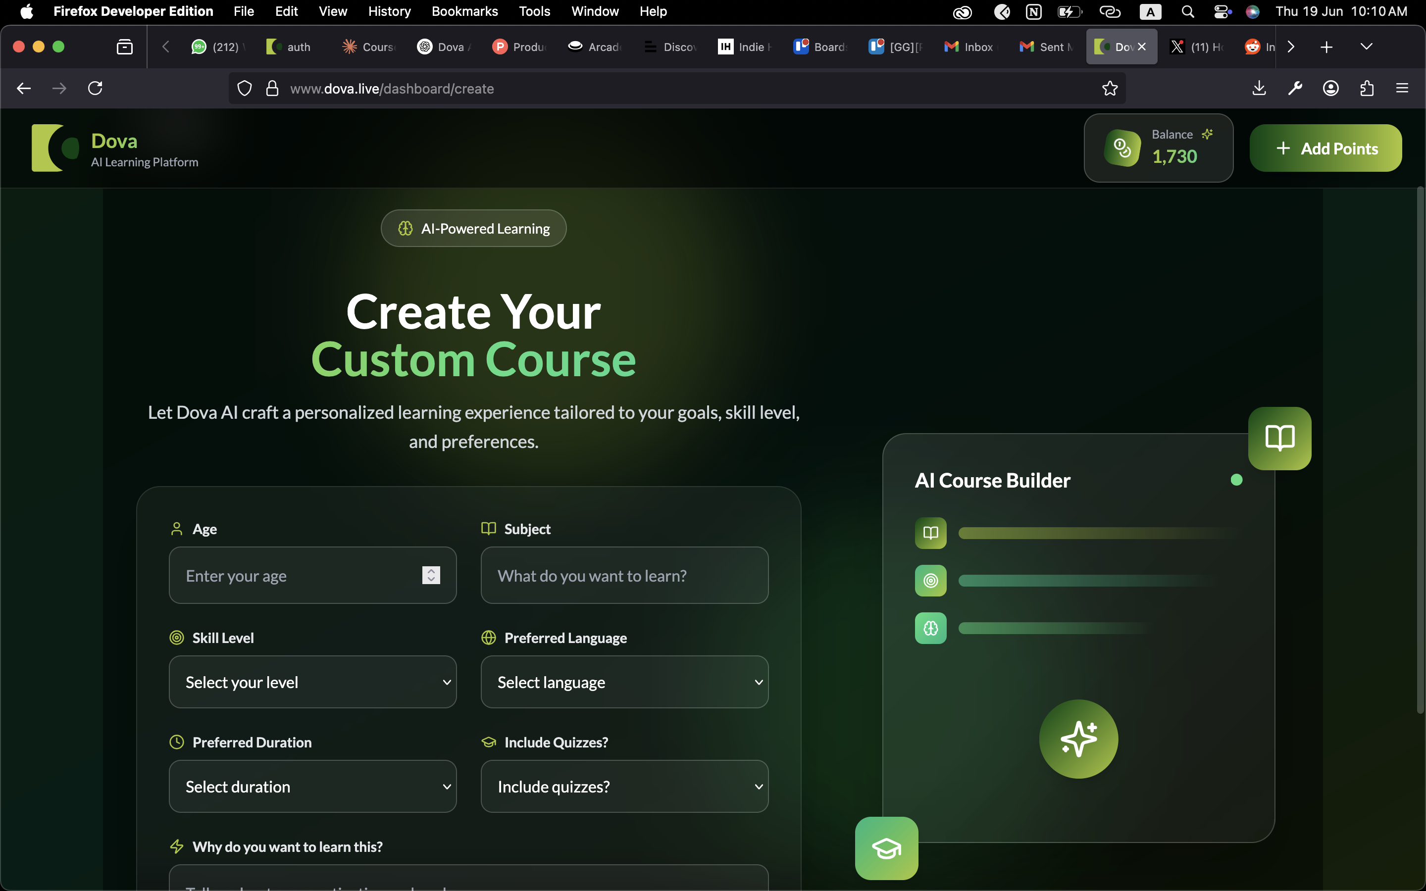Open the Preferred Language dropdown
Screen dimensions: 1426x891
click(624, 682)
